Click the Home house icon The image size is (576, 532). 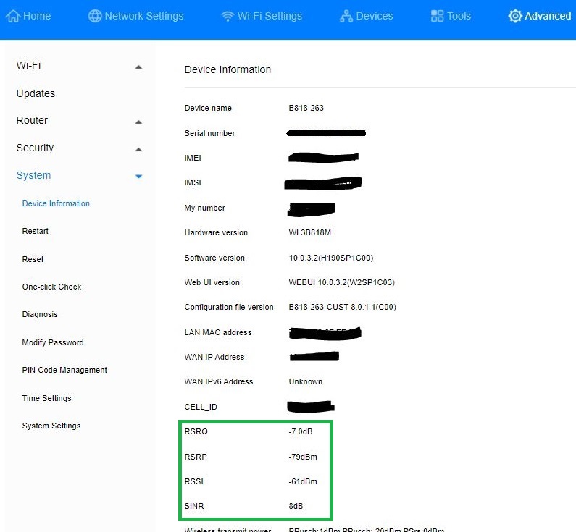tap(13, 16)
